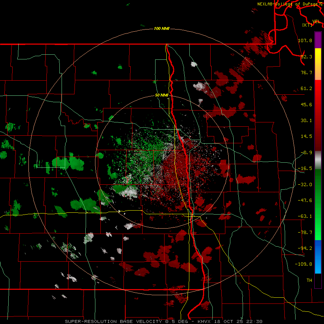This screenshot has height=324, width=324.
Task: Click the 30.1 velocity scale value
Action: tap(306, 121)
